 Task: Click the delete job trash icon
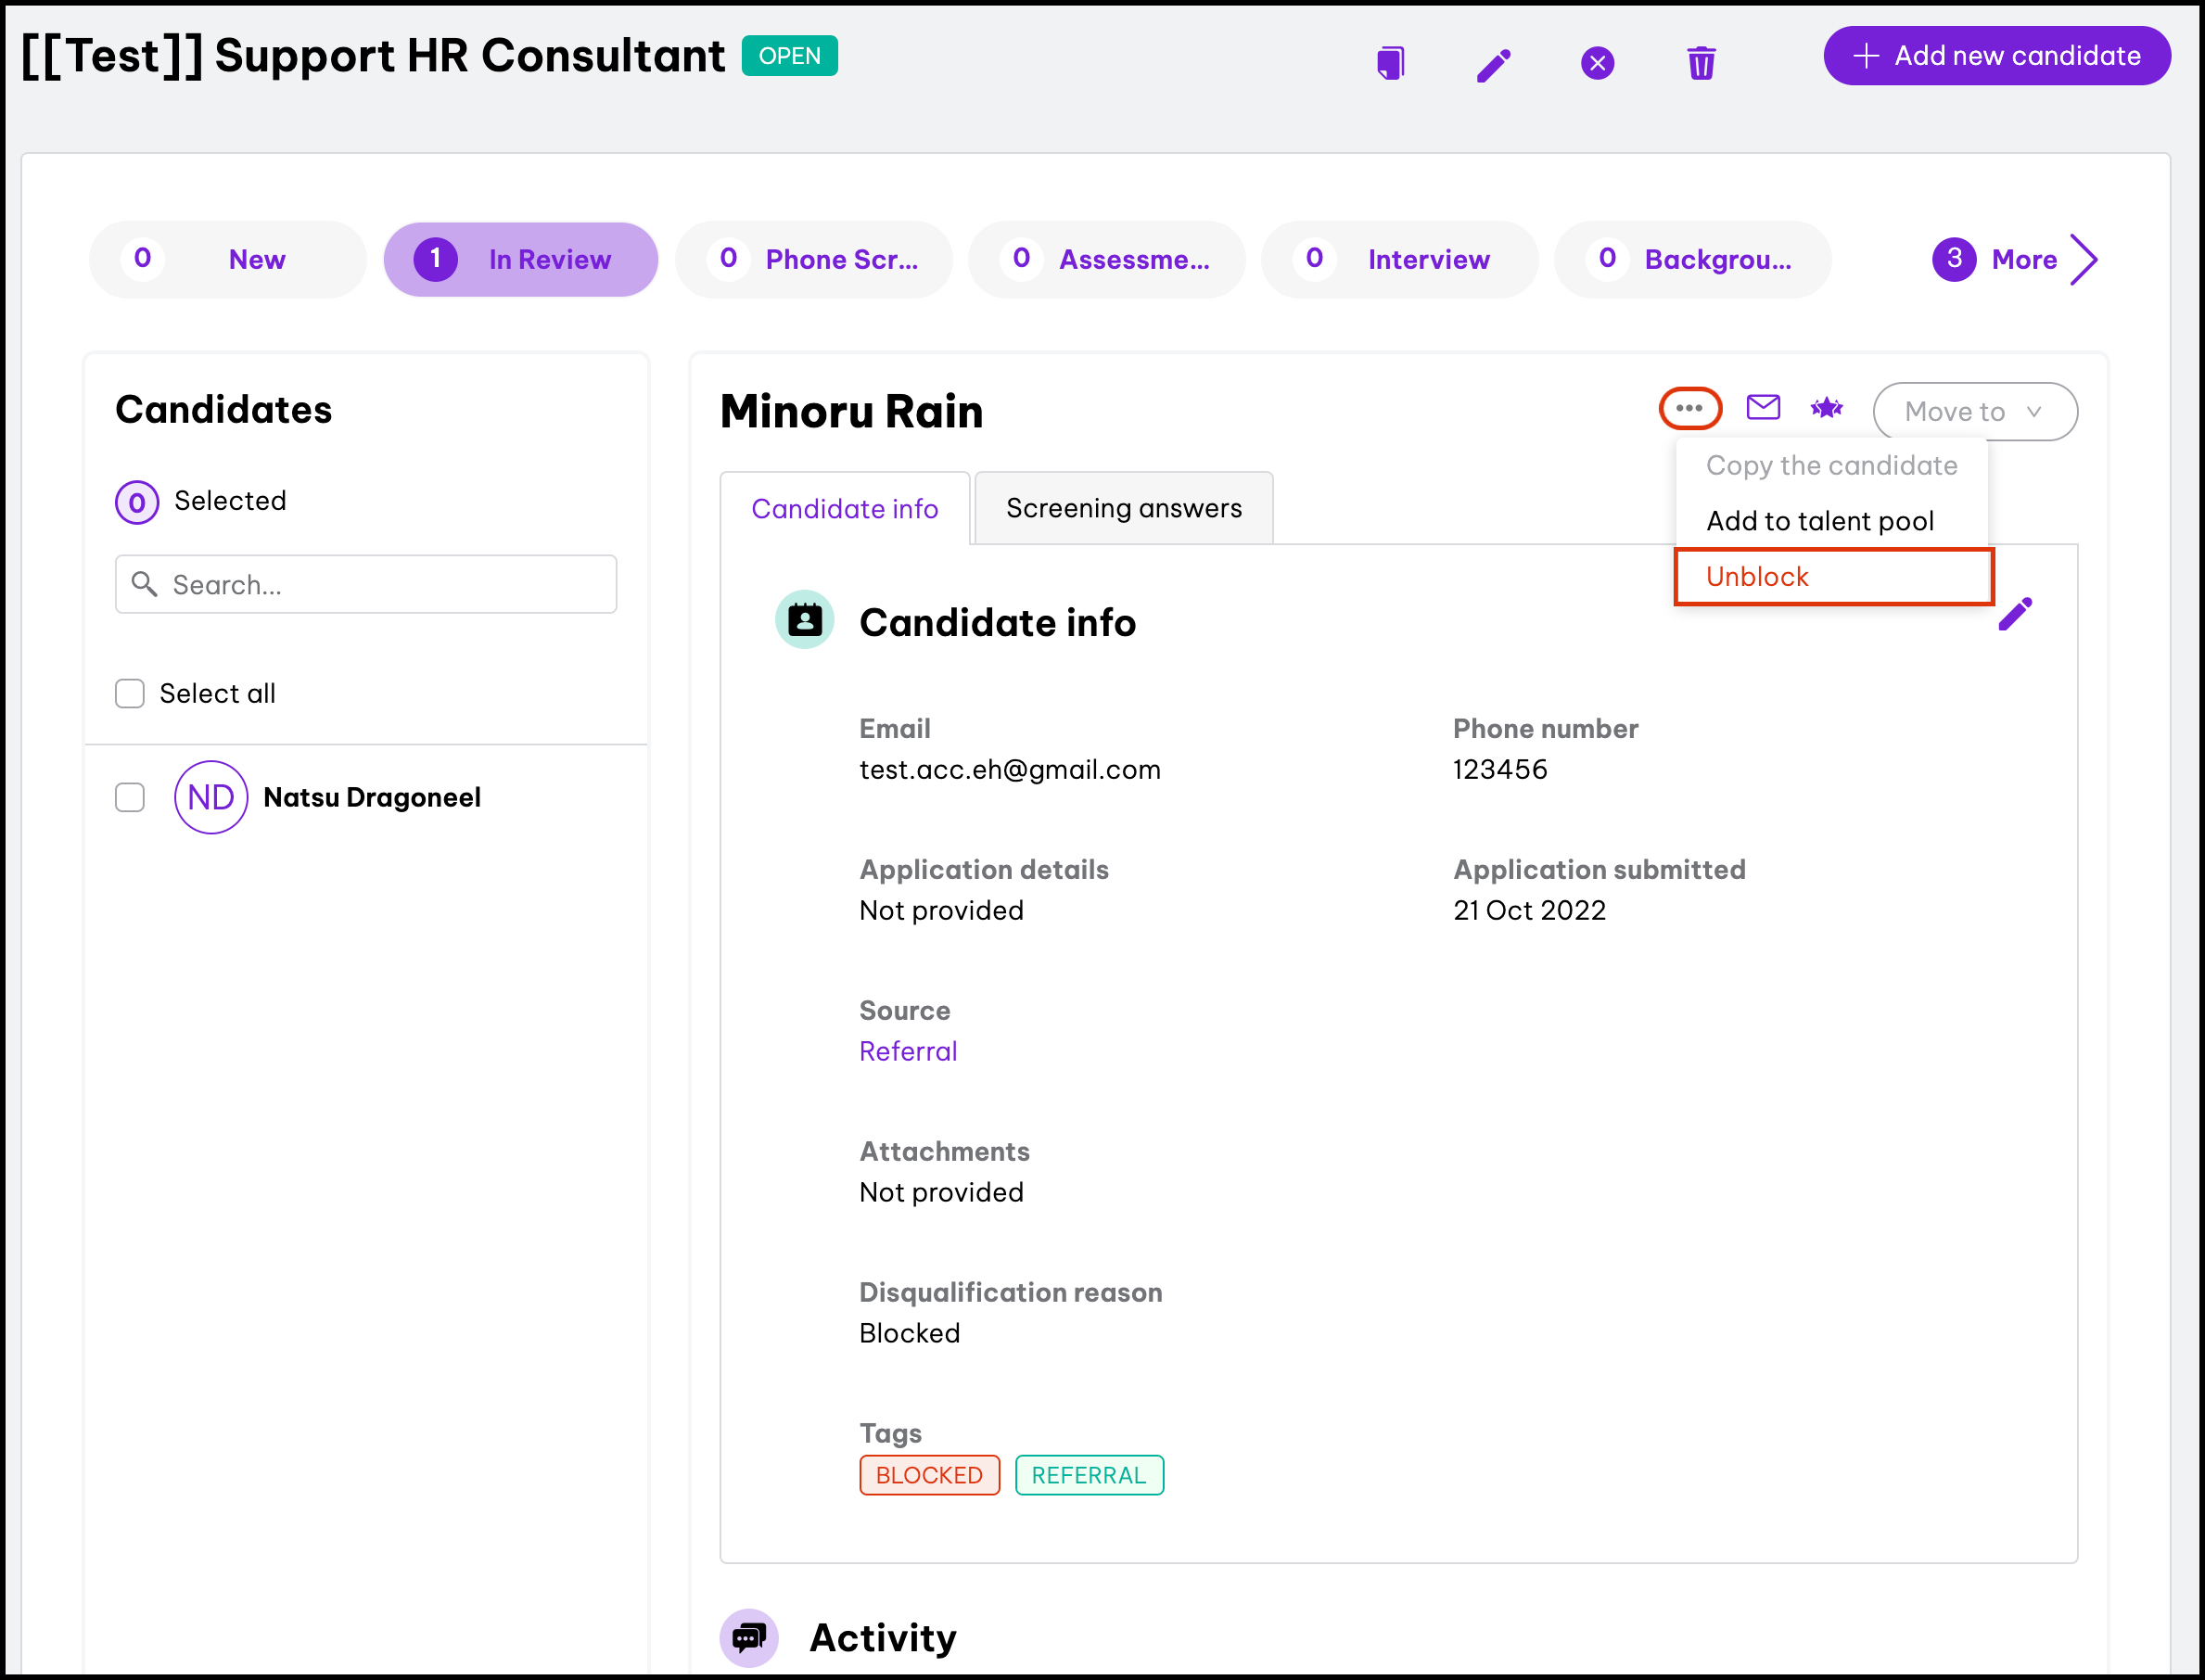click(1701, 63)
